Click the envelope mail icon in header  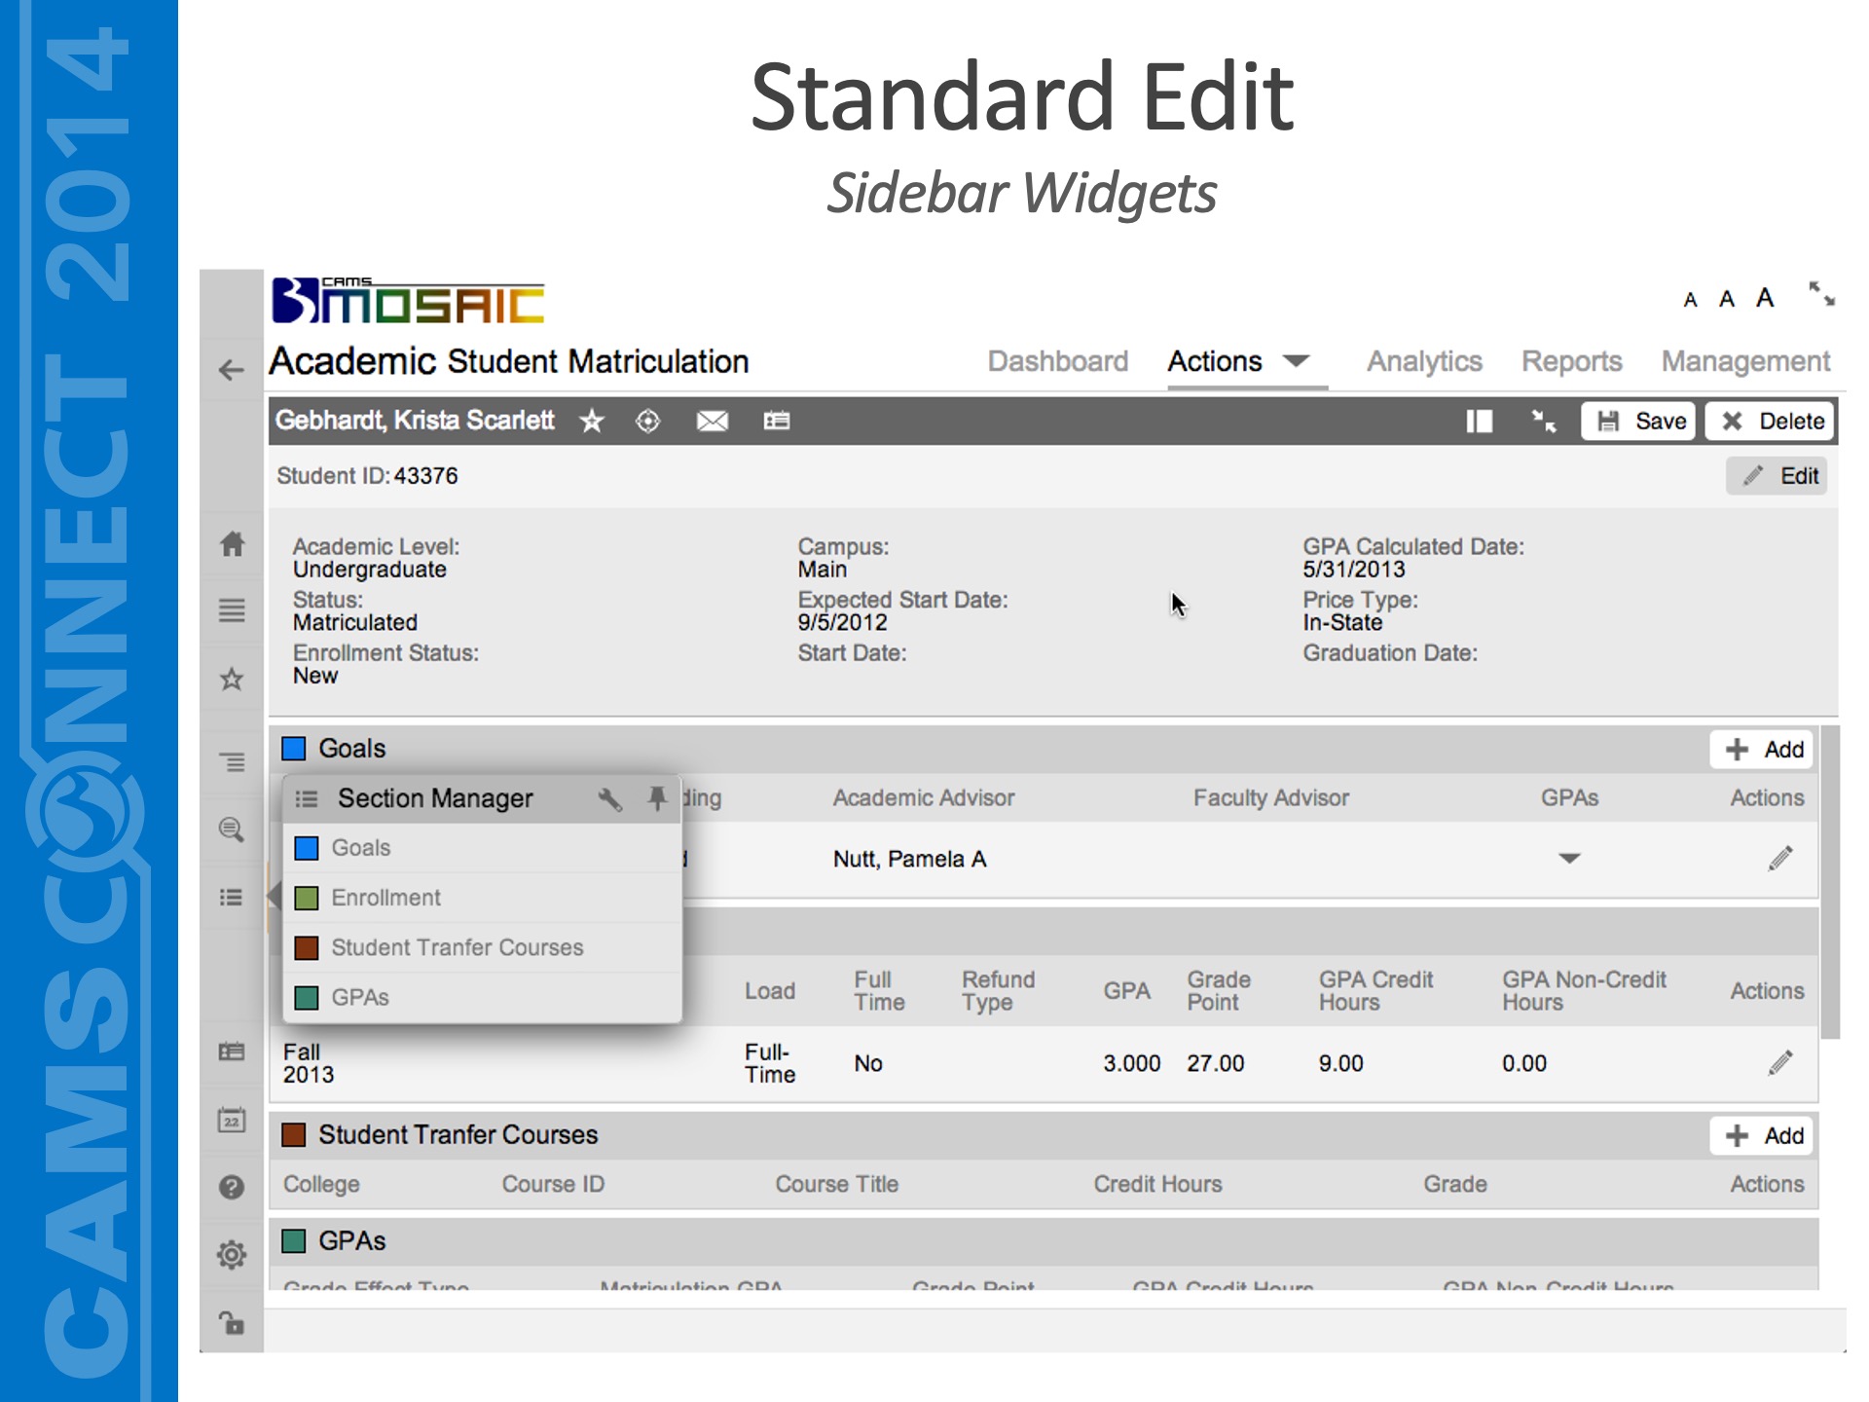[712, 421]
